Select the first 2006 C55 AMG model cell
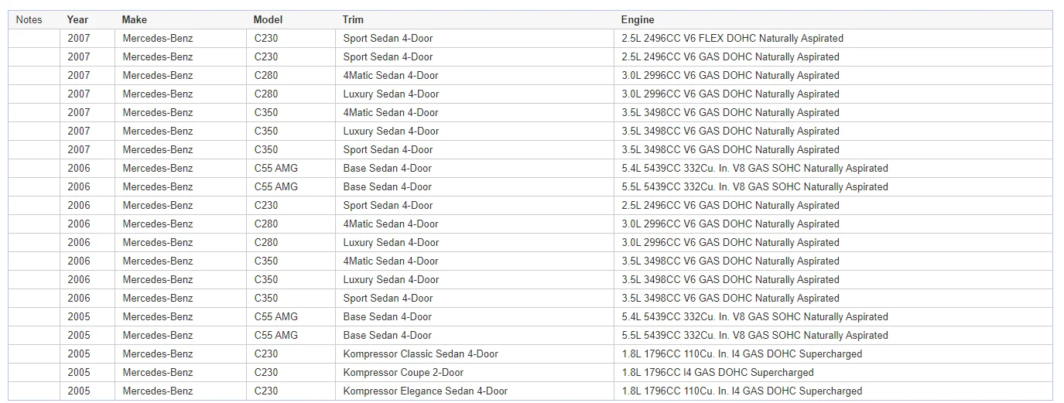The height and width of the screenshot is (403, 1064). [x=292, y=168]
